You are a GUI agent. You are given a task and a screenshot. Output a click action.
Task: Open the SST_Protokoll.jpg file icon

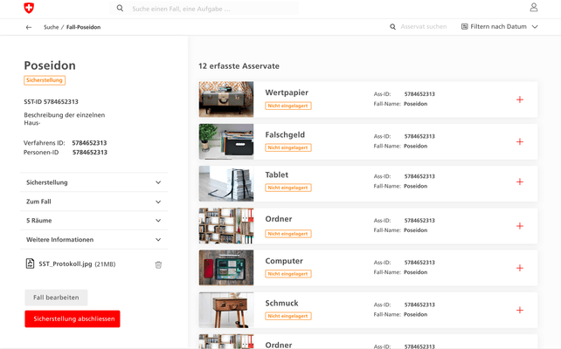coord(31,263)
